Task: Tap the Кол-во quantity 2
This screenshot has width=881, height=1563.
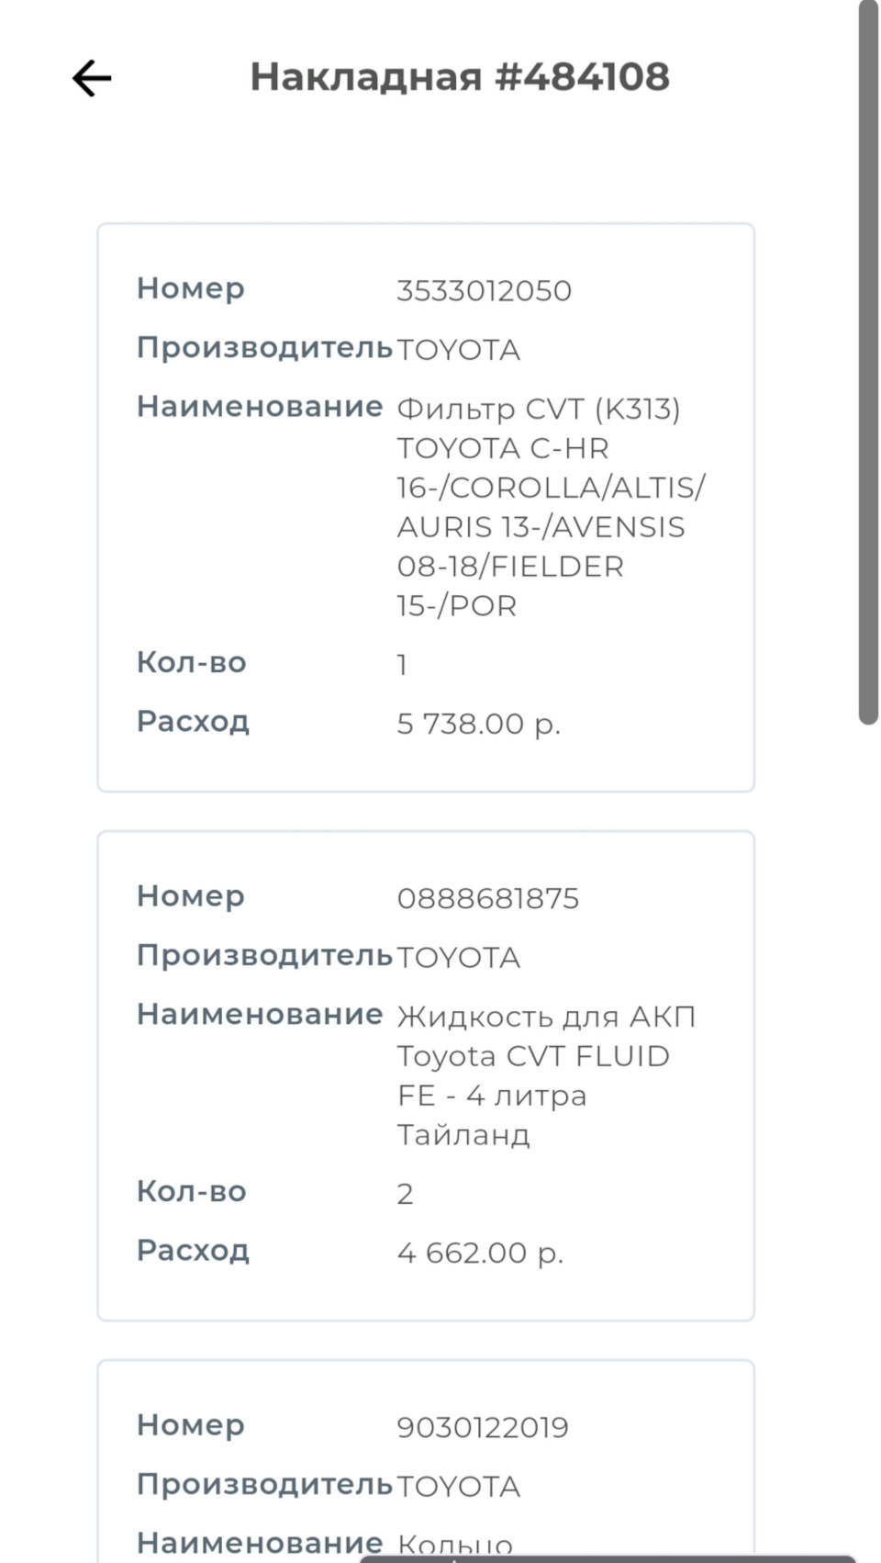Action: [406, 1193]
